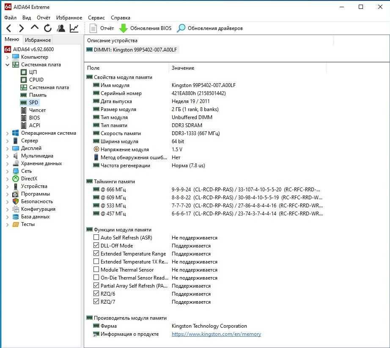Go forward with the right arrow toolbar icon
Image resolution: width=390 pixels, height=348 pixels.
coord(22,28)
